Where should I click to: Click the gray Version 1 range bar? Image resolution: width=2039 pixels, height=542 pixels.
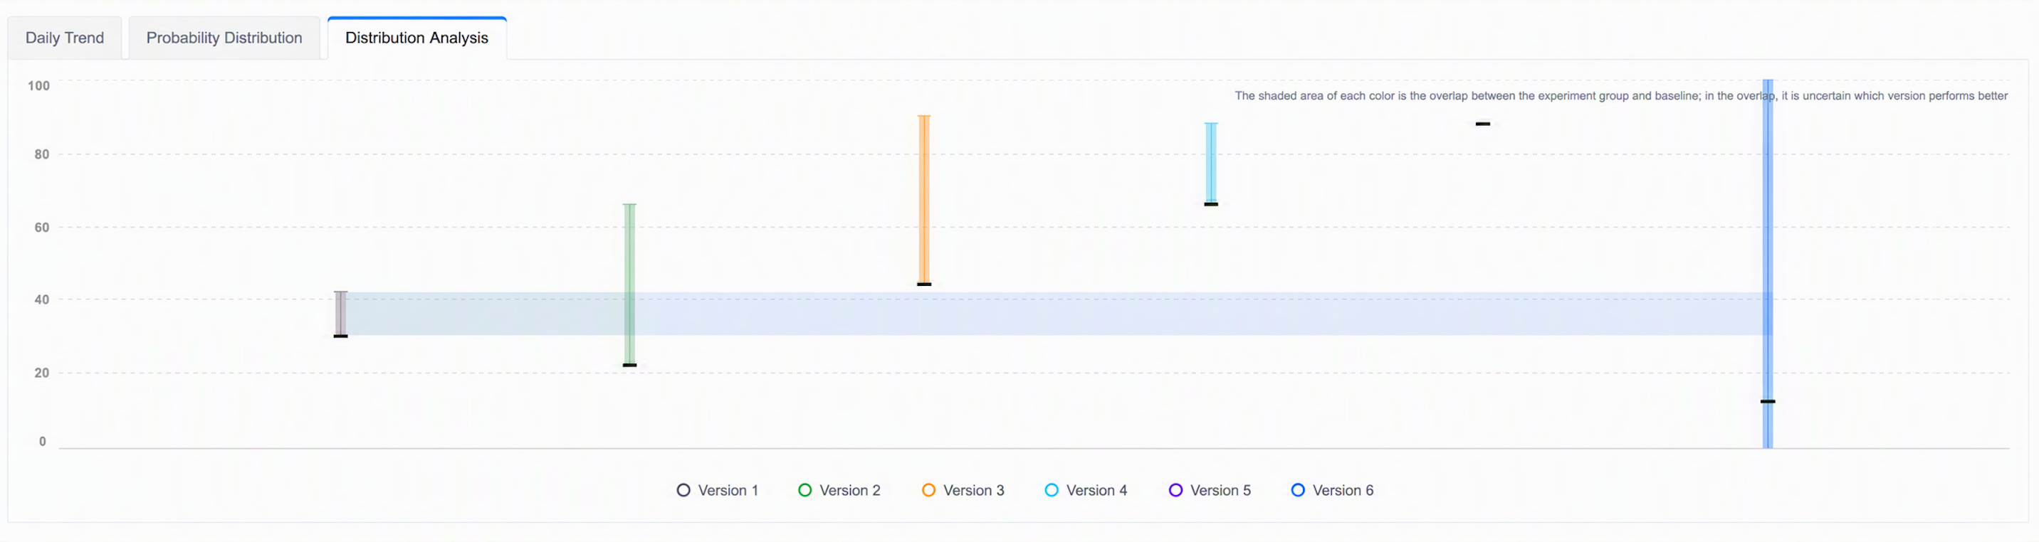coord(340,314)
